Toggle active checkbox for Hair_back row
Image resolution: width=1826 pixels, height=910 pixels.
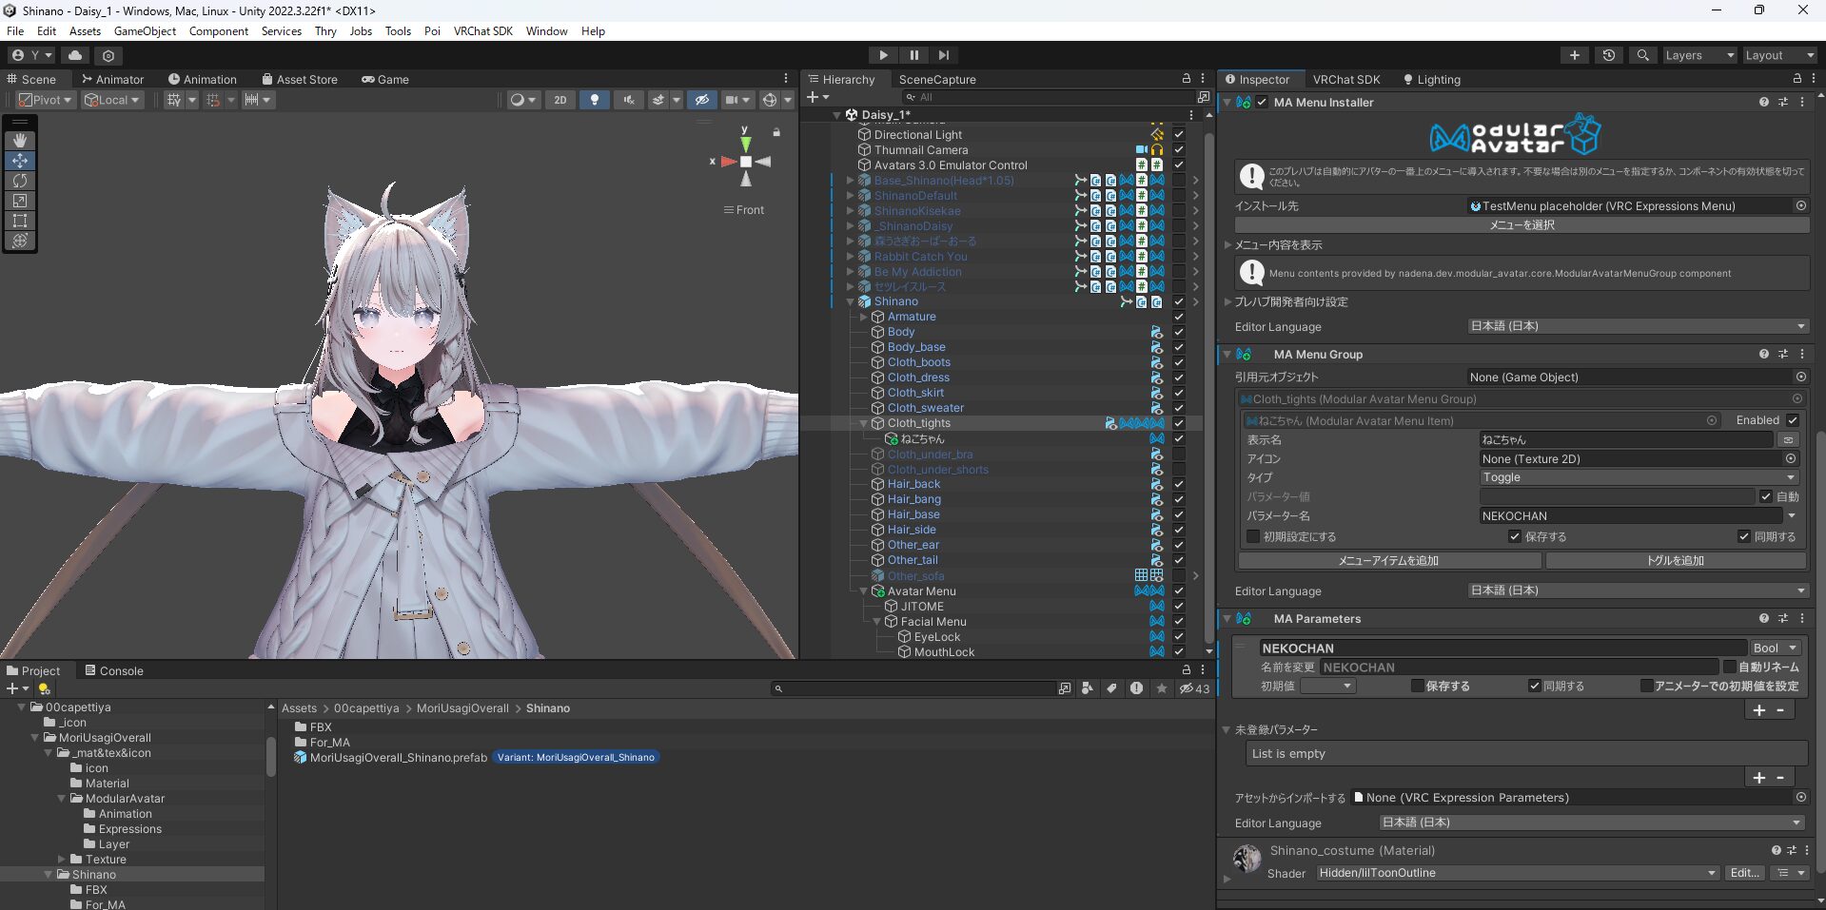tap(1179, 484)
